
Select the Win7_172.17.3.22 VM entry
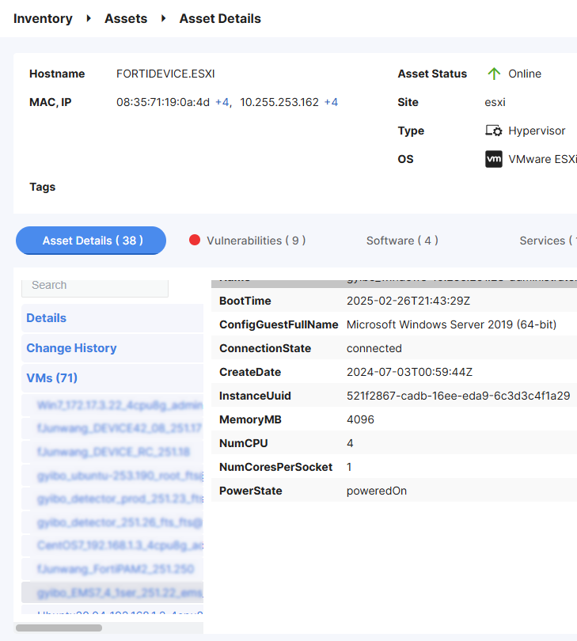pos(112,405)
